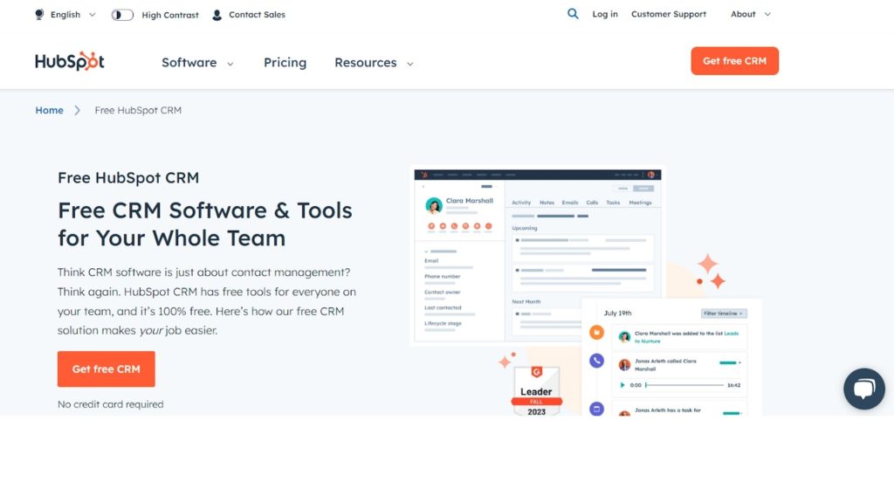
Task: Click the breadcrumb chevron separator
Action: click(77, 110)
